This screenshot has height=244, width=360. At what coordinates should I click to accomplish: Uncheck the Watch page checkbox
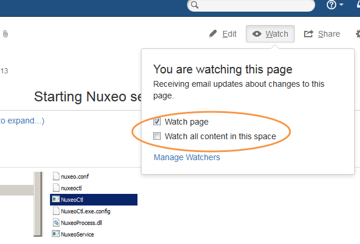[157, 122]
